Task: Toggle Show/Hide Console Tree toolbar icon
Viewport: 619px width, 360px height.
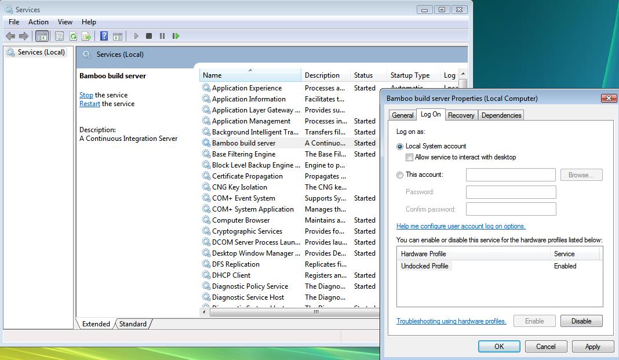Action: point(42,37)
